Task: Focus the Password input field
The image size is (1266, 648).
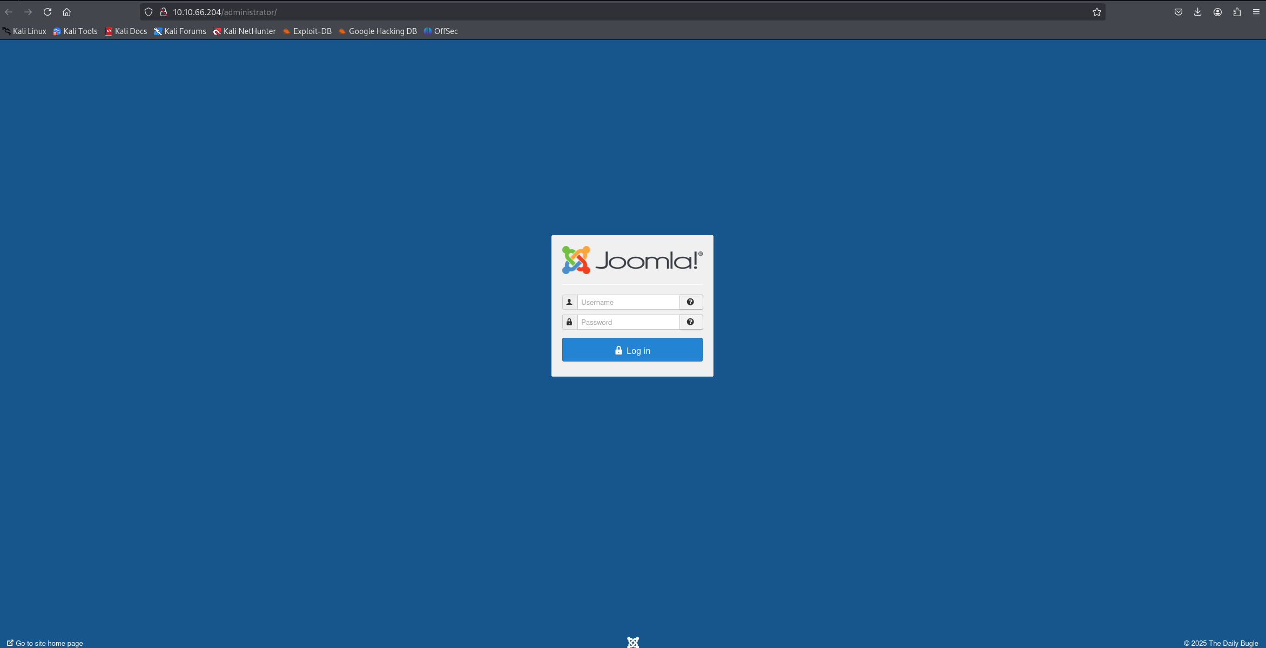Action: point(628,322)
